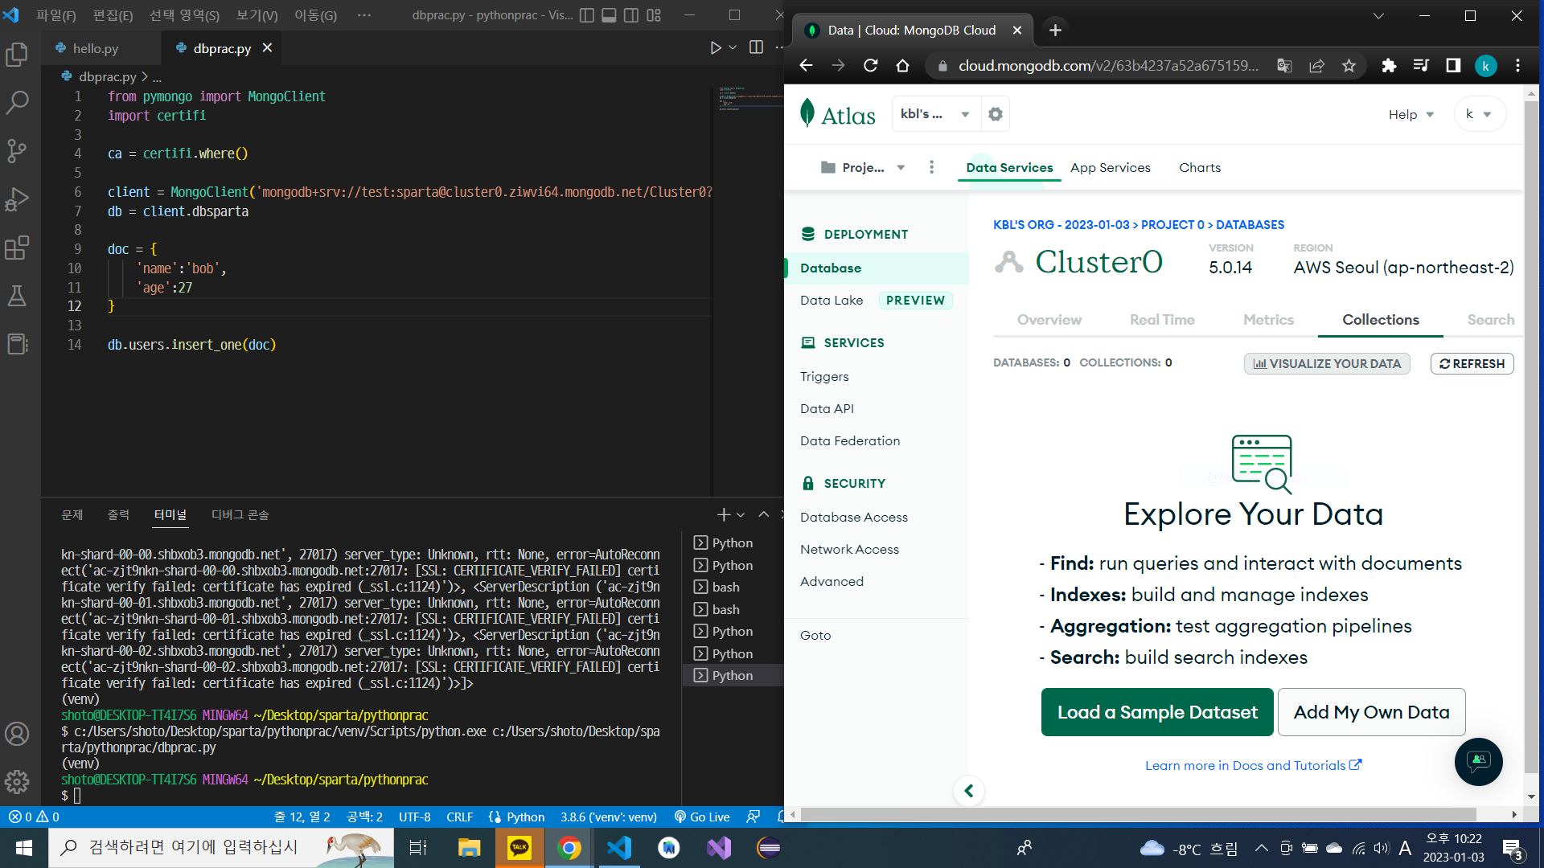The height and width of the screenshot is (868, 1544).
Task: Go to the Chrome home page
Action: pyautogui.click(x=902, y=66)
